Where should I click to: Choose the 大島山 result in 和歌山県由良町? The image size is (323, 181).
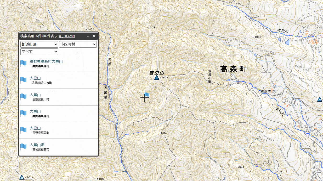tap(35, 78)
